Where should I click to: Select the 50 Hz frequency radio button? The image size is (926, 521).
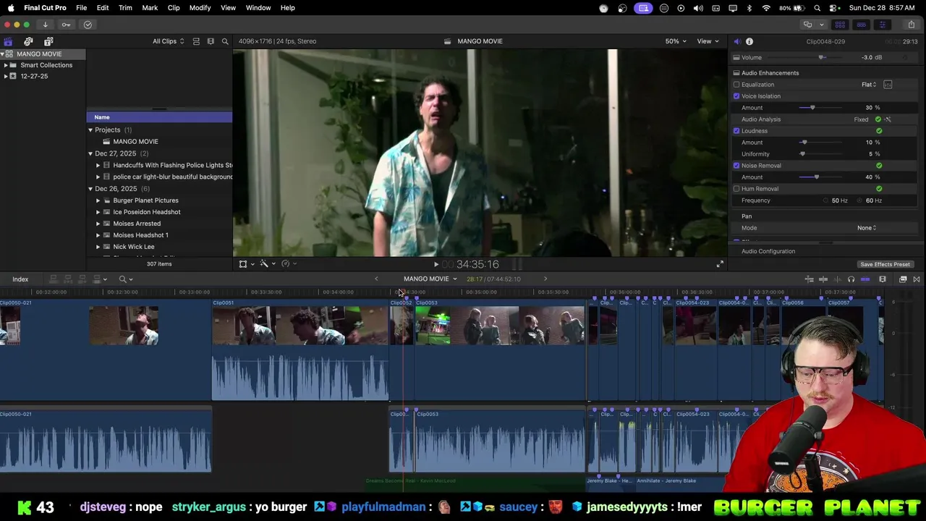pos(826,200)
